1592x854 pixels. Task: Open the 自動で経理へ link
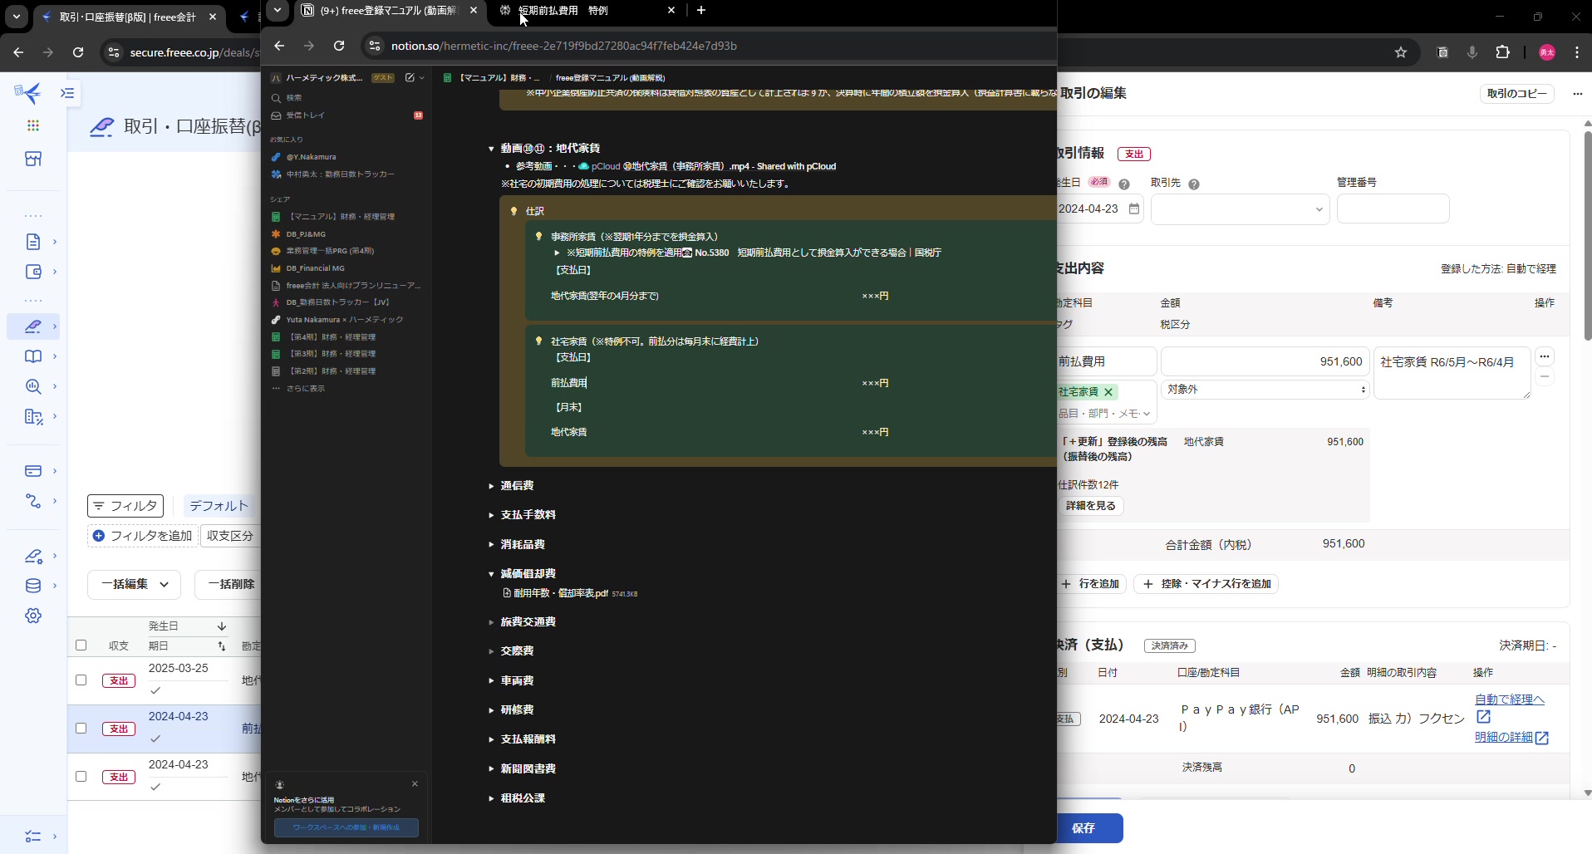[x=1509, y=699]
